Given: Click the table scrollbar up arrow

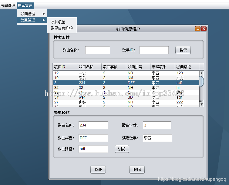Looking at the screenshot, I should pyautogui.click(x=201, y=73).
